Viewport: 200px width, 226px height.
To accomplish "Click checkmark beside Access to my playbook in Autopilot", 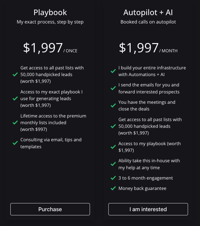I will (x=113, y=147).
